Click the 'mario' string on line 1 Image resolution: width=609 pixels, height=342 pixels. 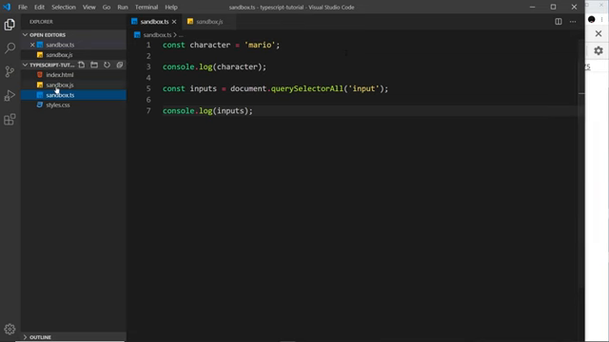pos(260,45)
